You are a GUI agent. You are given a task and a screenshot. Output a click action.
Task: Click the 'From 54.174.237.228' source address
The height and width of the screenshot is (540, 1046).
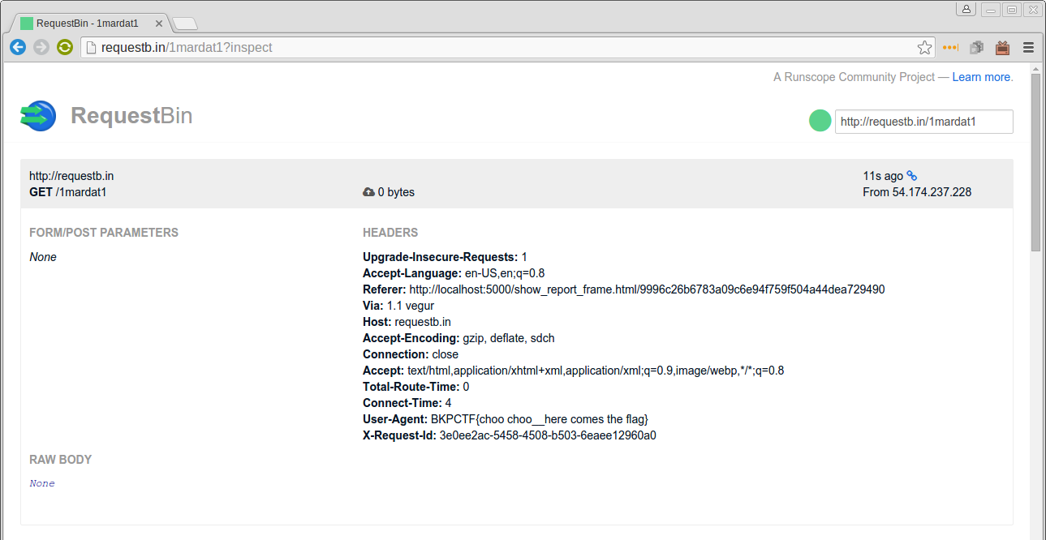pos(917,192)
